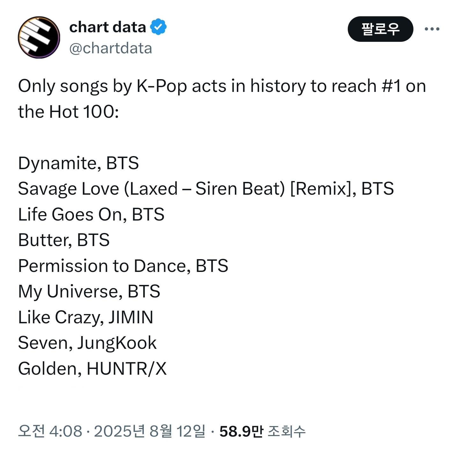Click the chart data display name
The height and width of the screenshot is (450, 459).
[107, 27]
